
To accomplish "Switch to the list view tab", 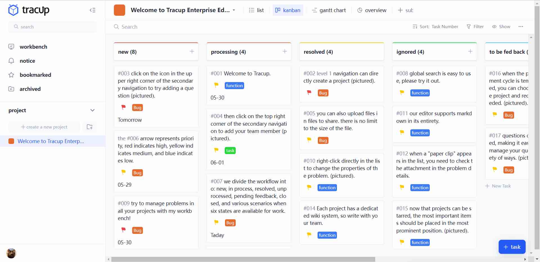I will click(x=256, y=10).
